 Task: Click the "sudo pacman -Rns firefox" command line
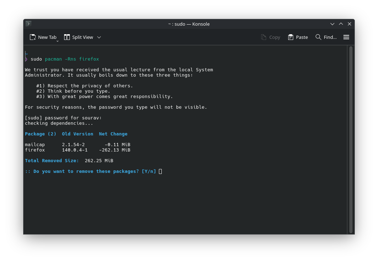pos(64,59)
